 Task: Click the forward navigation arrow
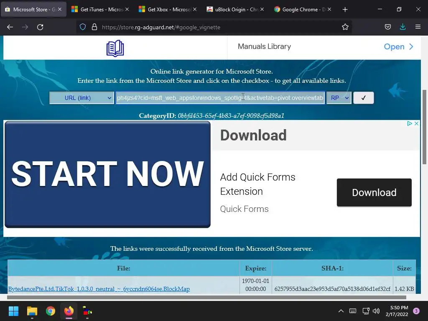(x=25, y=27)
